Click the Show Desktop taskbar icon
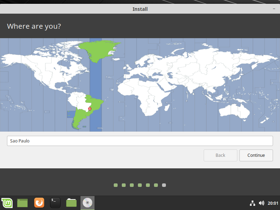Screen dimensions: 280x210 pyautogui.click(x=22, y=203)
